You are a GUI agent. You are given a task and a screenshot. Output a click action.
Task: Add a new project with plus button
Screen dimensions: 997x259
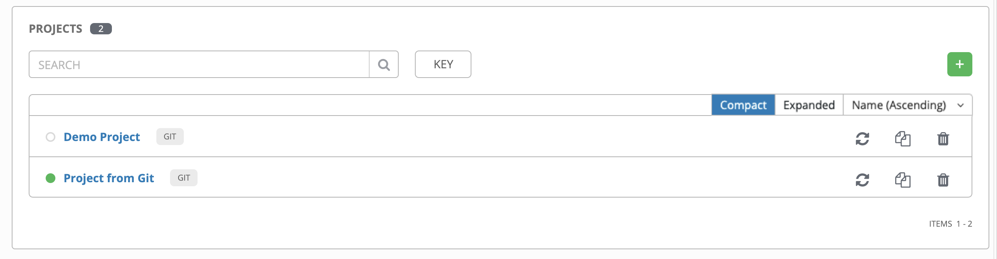click(x=959, y=64)
